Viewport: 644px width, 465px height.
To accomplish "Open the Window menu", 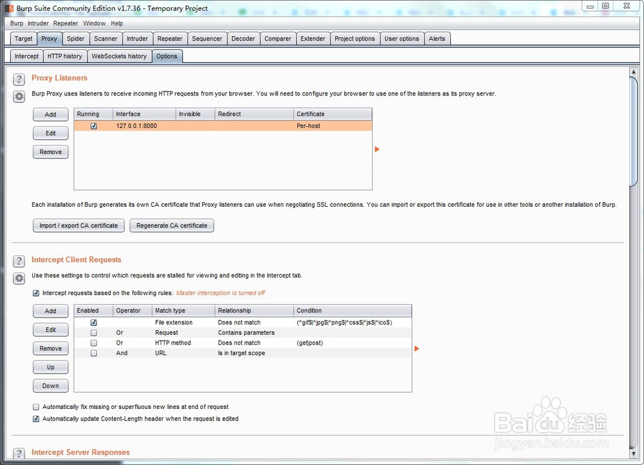I will click(95, 23).
